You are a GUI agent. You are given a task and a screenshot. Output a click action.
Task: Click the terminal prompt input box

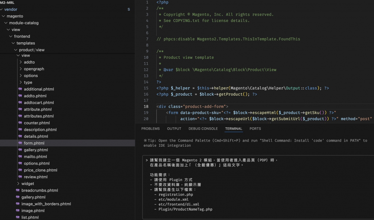click(x=258, y=187)
